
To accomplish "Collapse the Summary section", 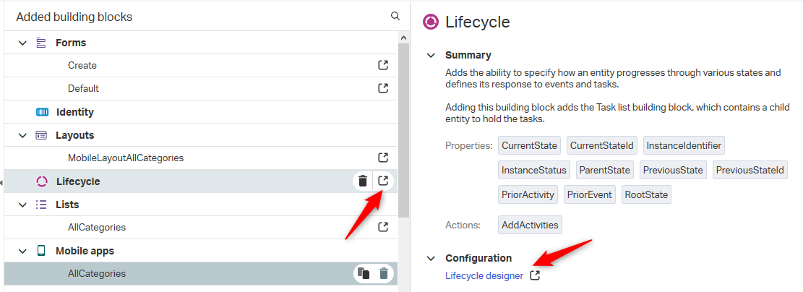I will pyautogui.click(x=431, y=55).
